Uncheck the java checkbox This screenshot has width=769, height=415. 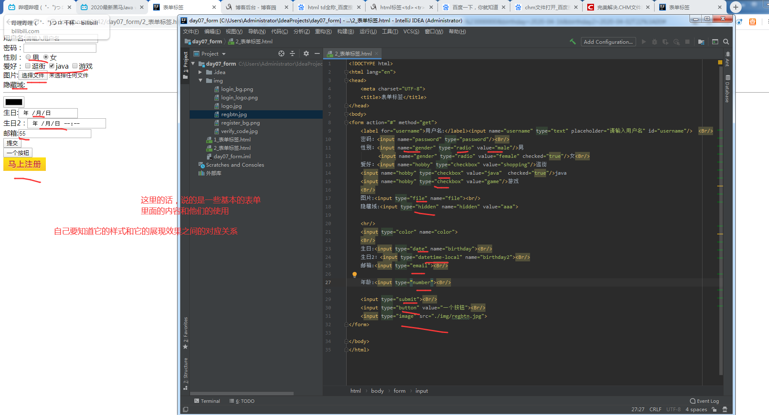point(52,66)
